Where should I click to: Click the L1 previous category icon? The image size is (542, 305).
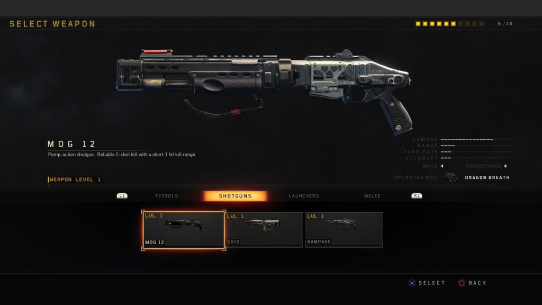click(x=122, y=196)
